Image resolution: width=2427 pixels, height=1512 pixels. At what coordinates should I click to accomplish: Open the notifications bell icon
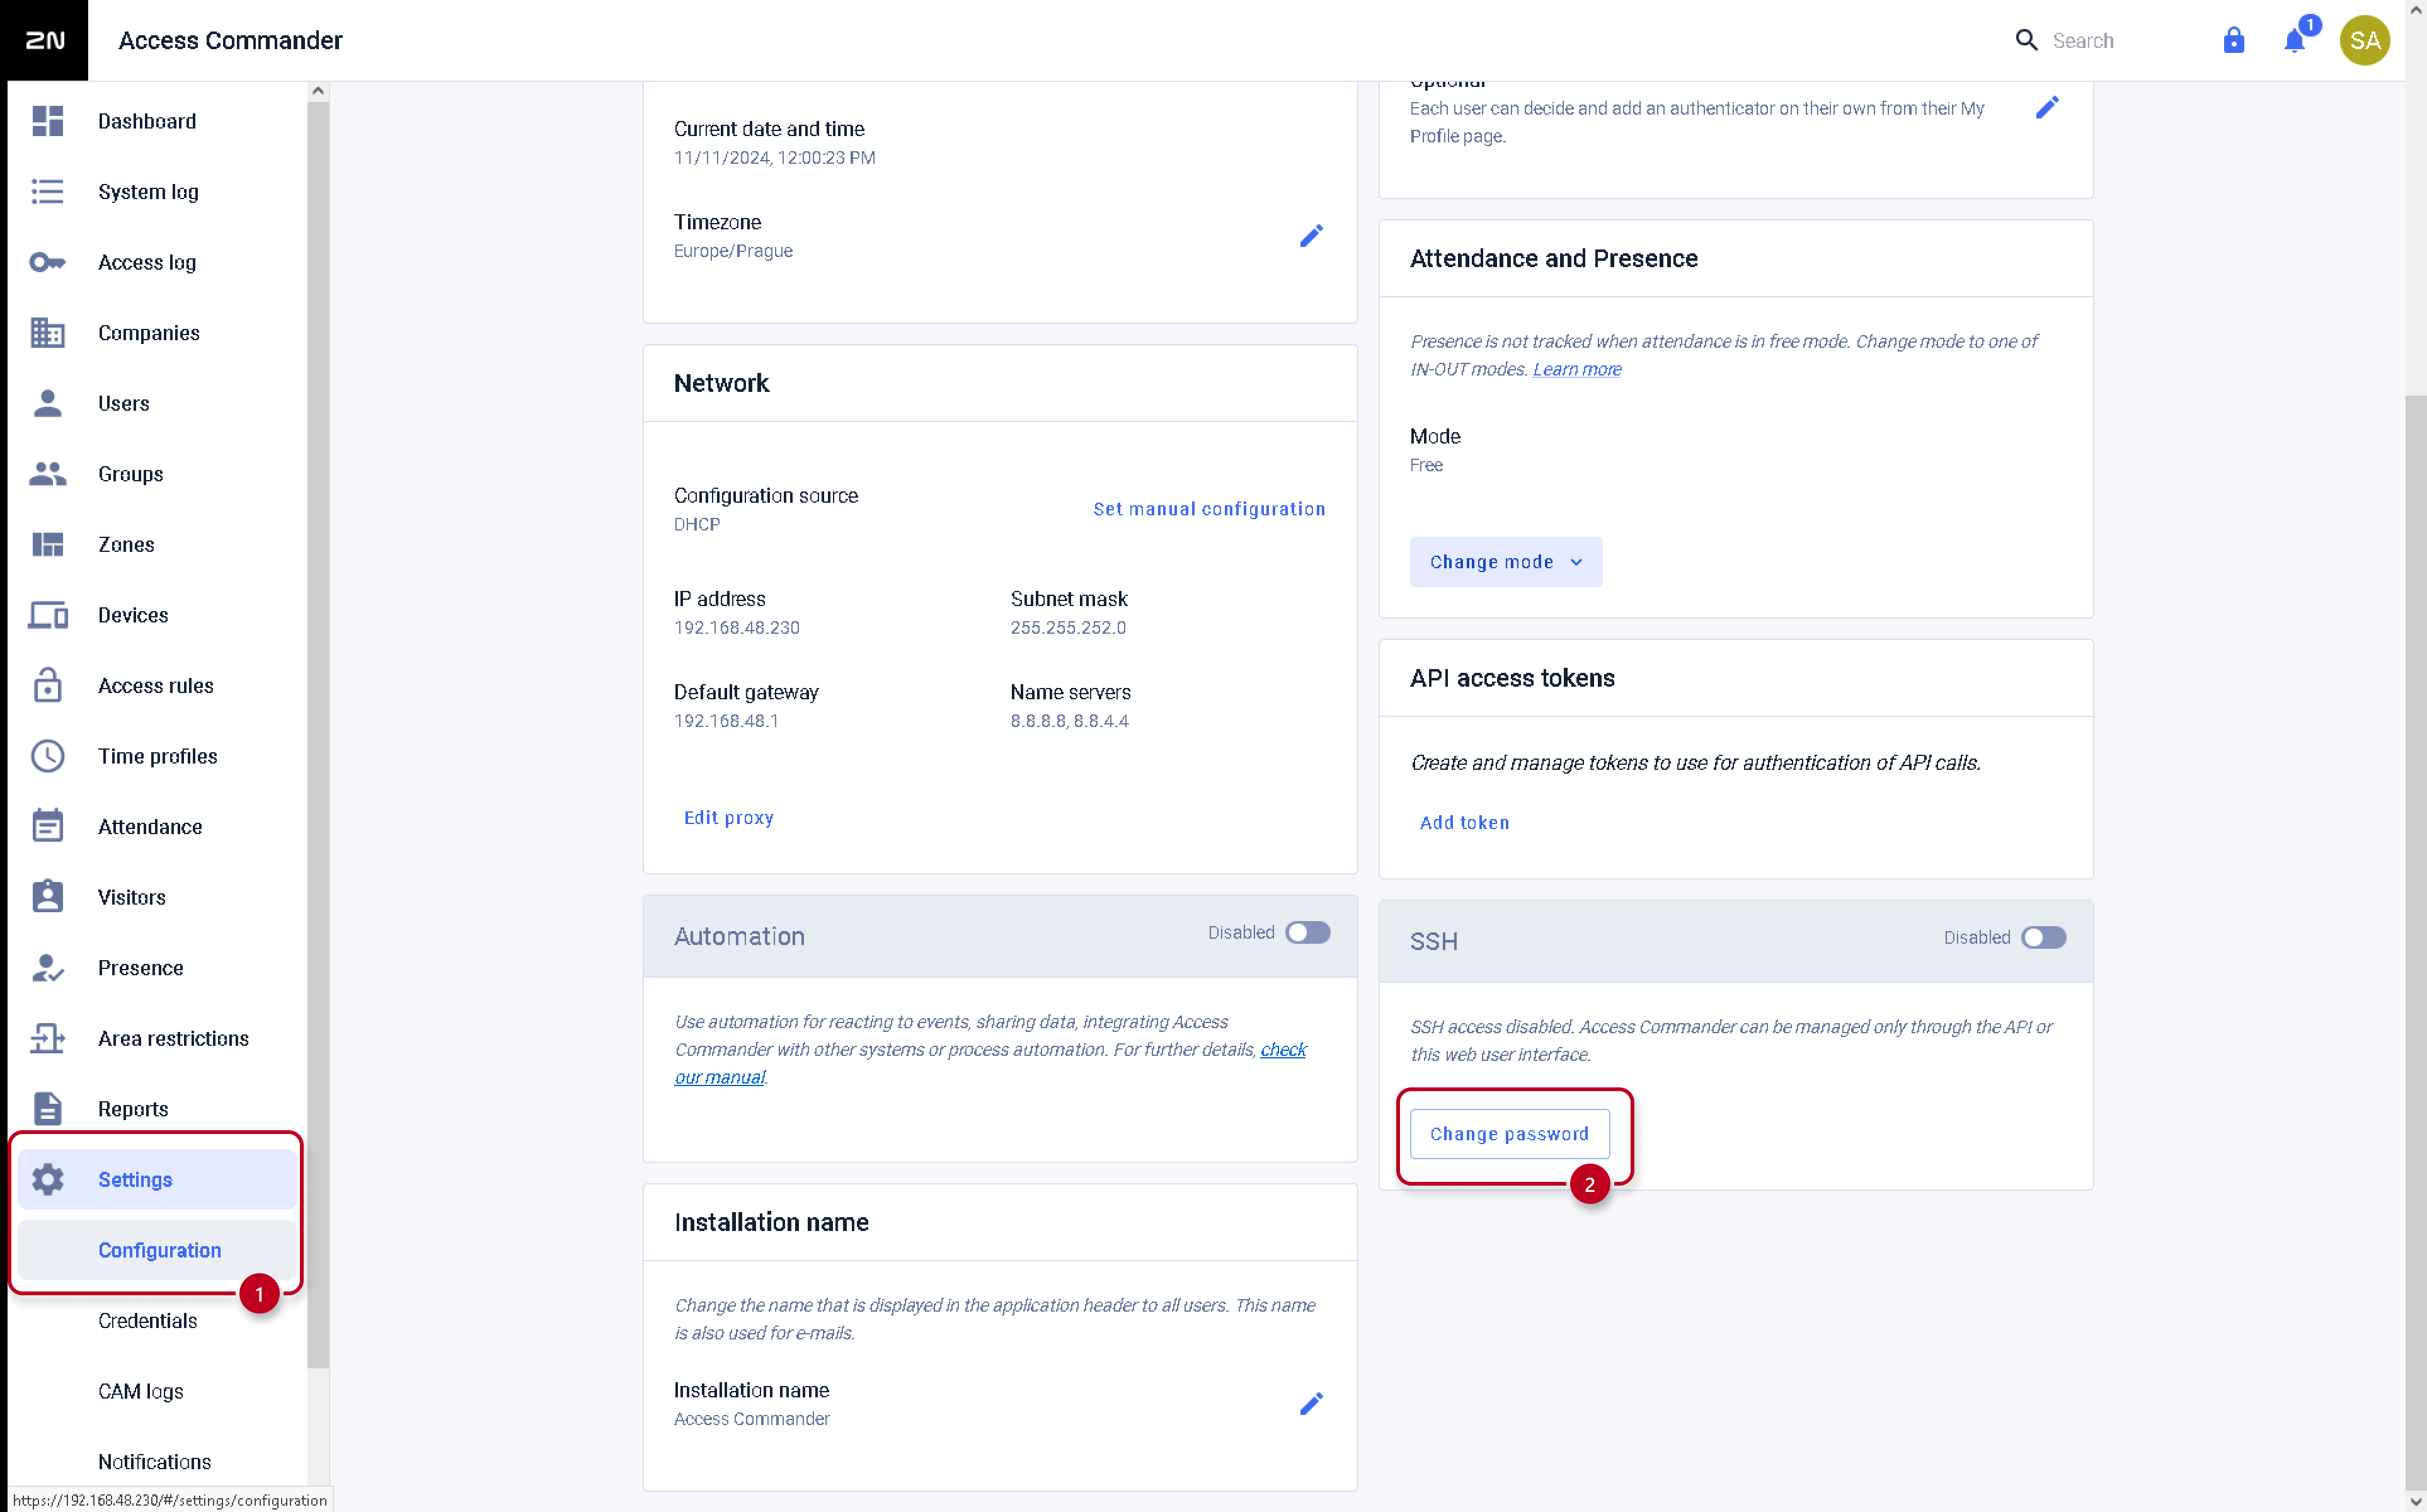click(x=2294, y=41)
